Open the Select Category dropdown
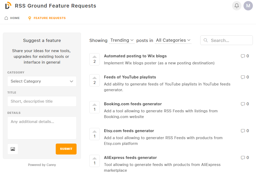256x179 pixels. [x=42, y=81]
